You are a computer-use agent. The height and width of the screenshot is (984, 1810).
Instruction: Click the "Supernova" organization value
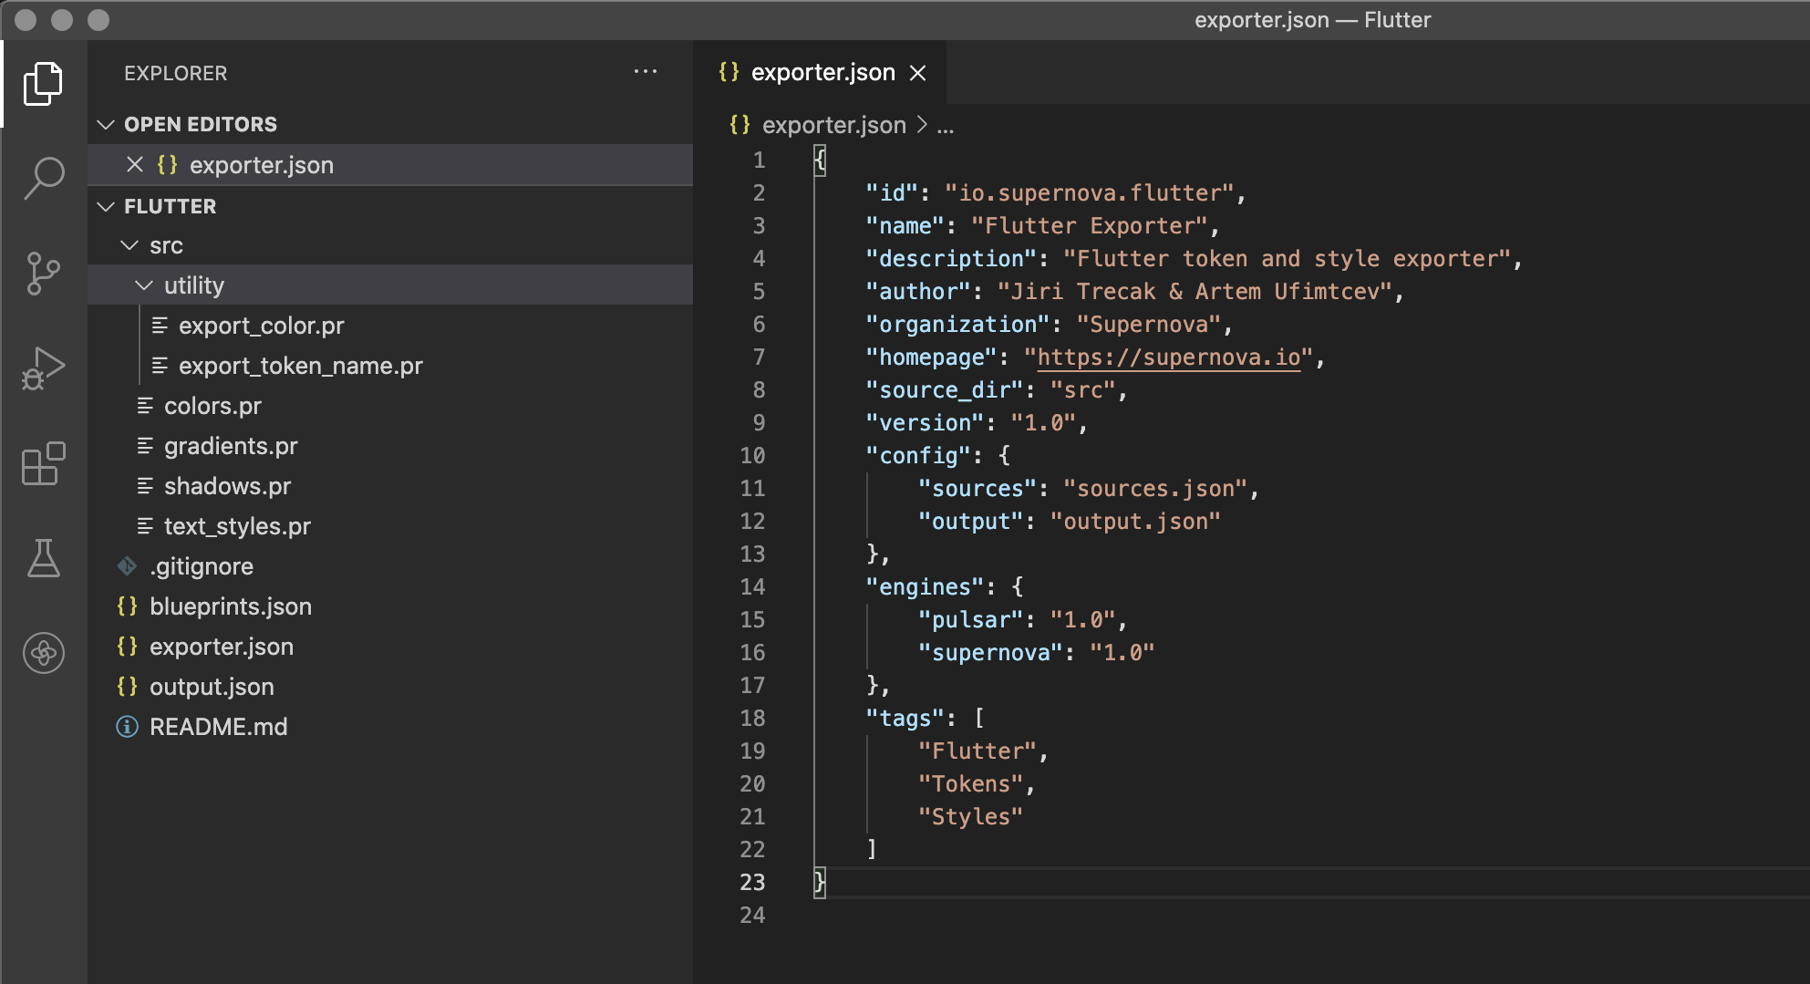click(1148, 324)
